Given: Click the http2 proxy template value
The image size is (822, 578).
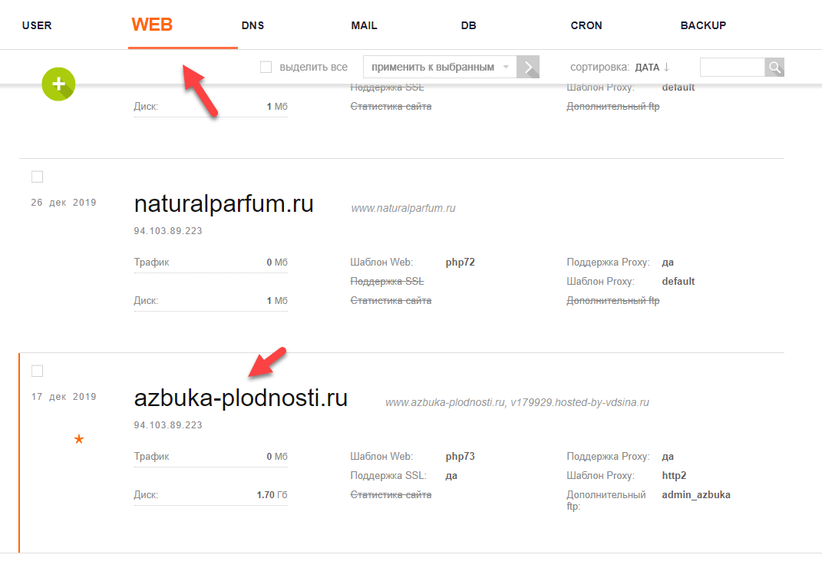Looking at the screenshot, I should pyautogui.click(x=674, y=476).
